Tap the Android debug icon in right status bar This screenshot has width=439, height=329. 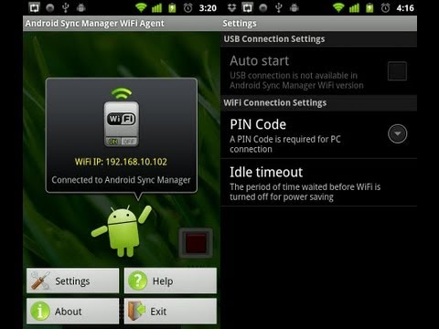294,7
